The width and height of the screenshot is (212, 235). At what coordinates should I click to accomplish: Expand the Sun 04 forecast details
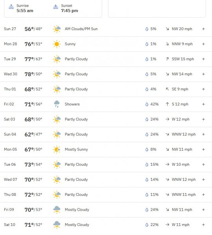(203, 134)
